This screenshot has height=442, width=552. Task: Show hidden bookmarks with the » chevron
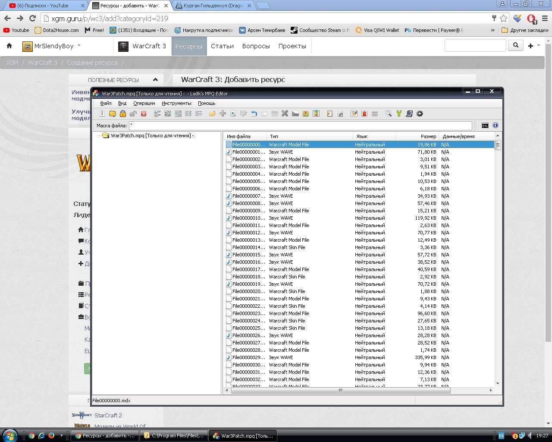click(493, 30)
